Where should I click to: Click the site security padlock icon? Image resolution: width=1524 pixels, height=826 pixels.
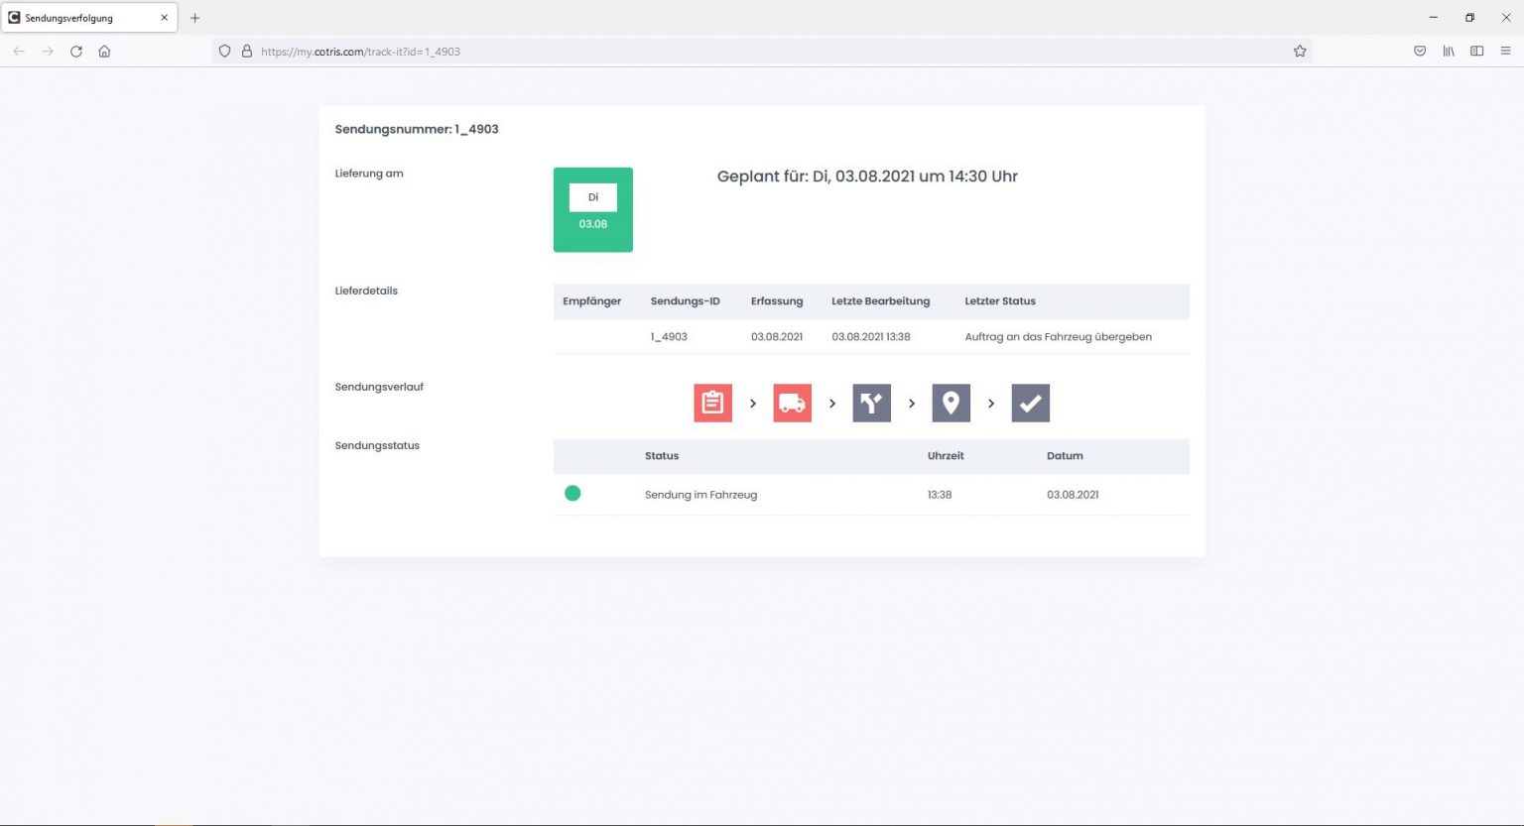(x=247, y=52)
